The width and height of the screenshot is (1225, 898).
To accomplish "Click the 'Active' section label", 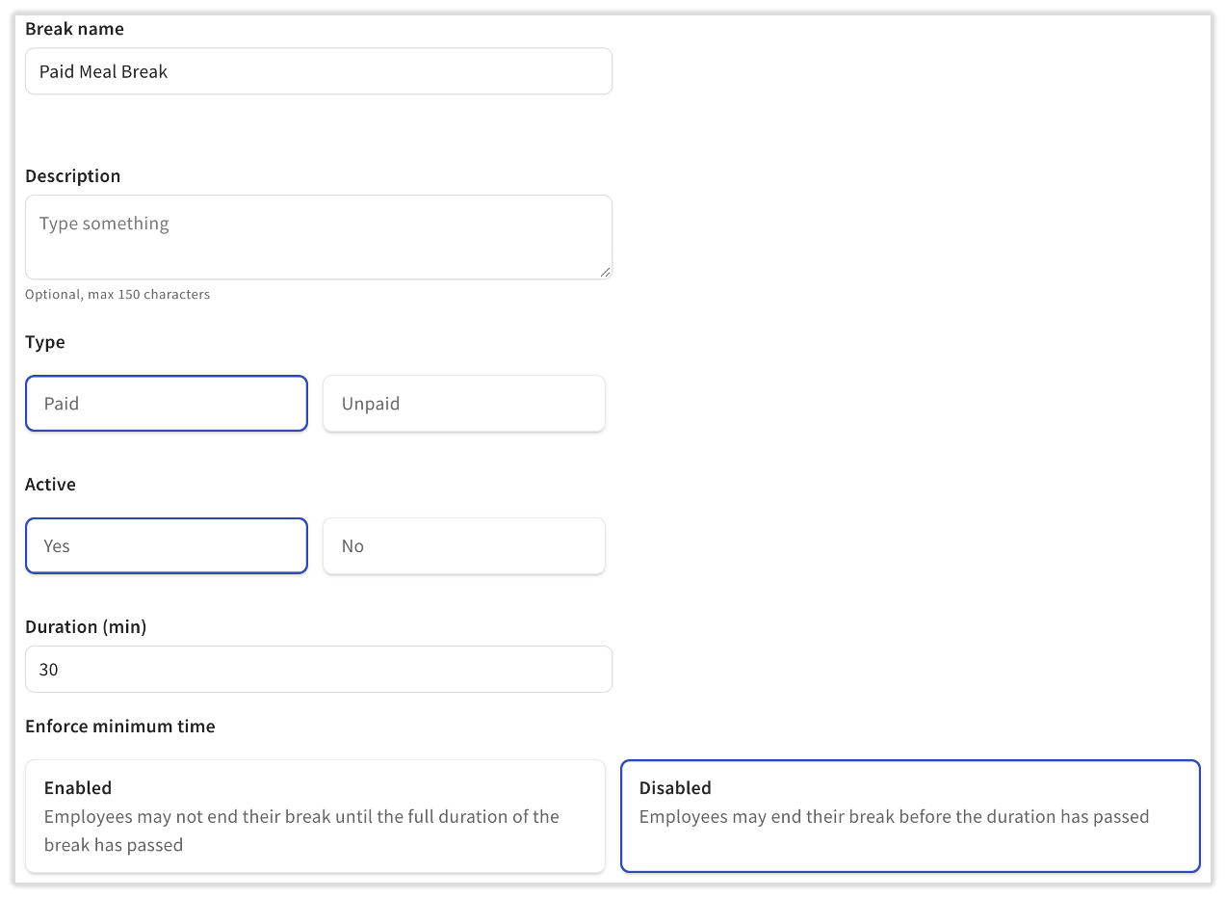I will pos(50,485).
